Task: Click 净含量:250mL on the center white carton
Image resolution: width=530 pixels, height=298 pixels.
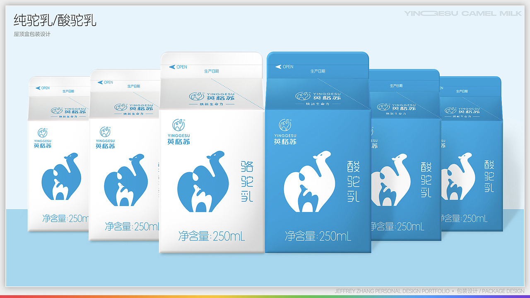Action: pyautogui.click(x=212, y=236)
